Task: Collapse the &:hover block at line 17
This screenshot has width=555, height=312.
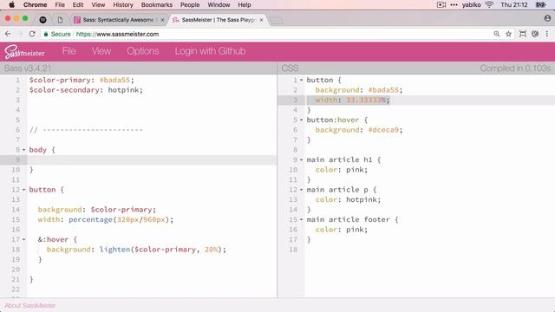Action: point(24,239)
